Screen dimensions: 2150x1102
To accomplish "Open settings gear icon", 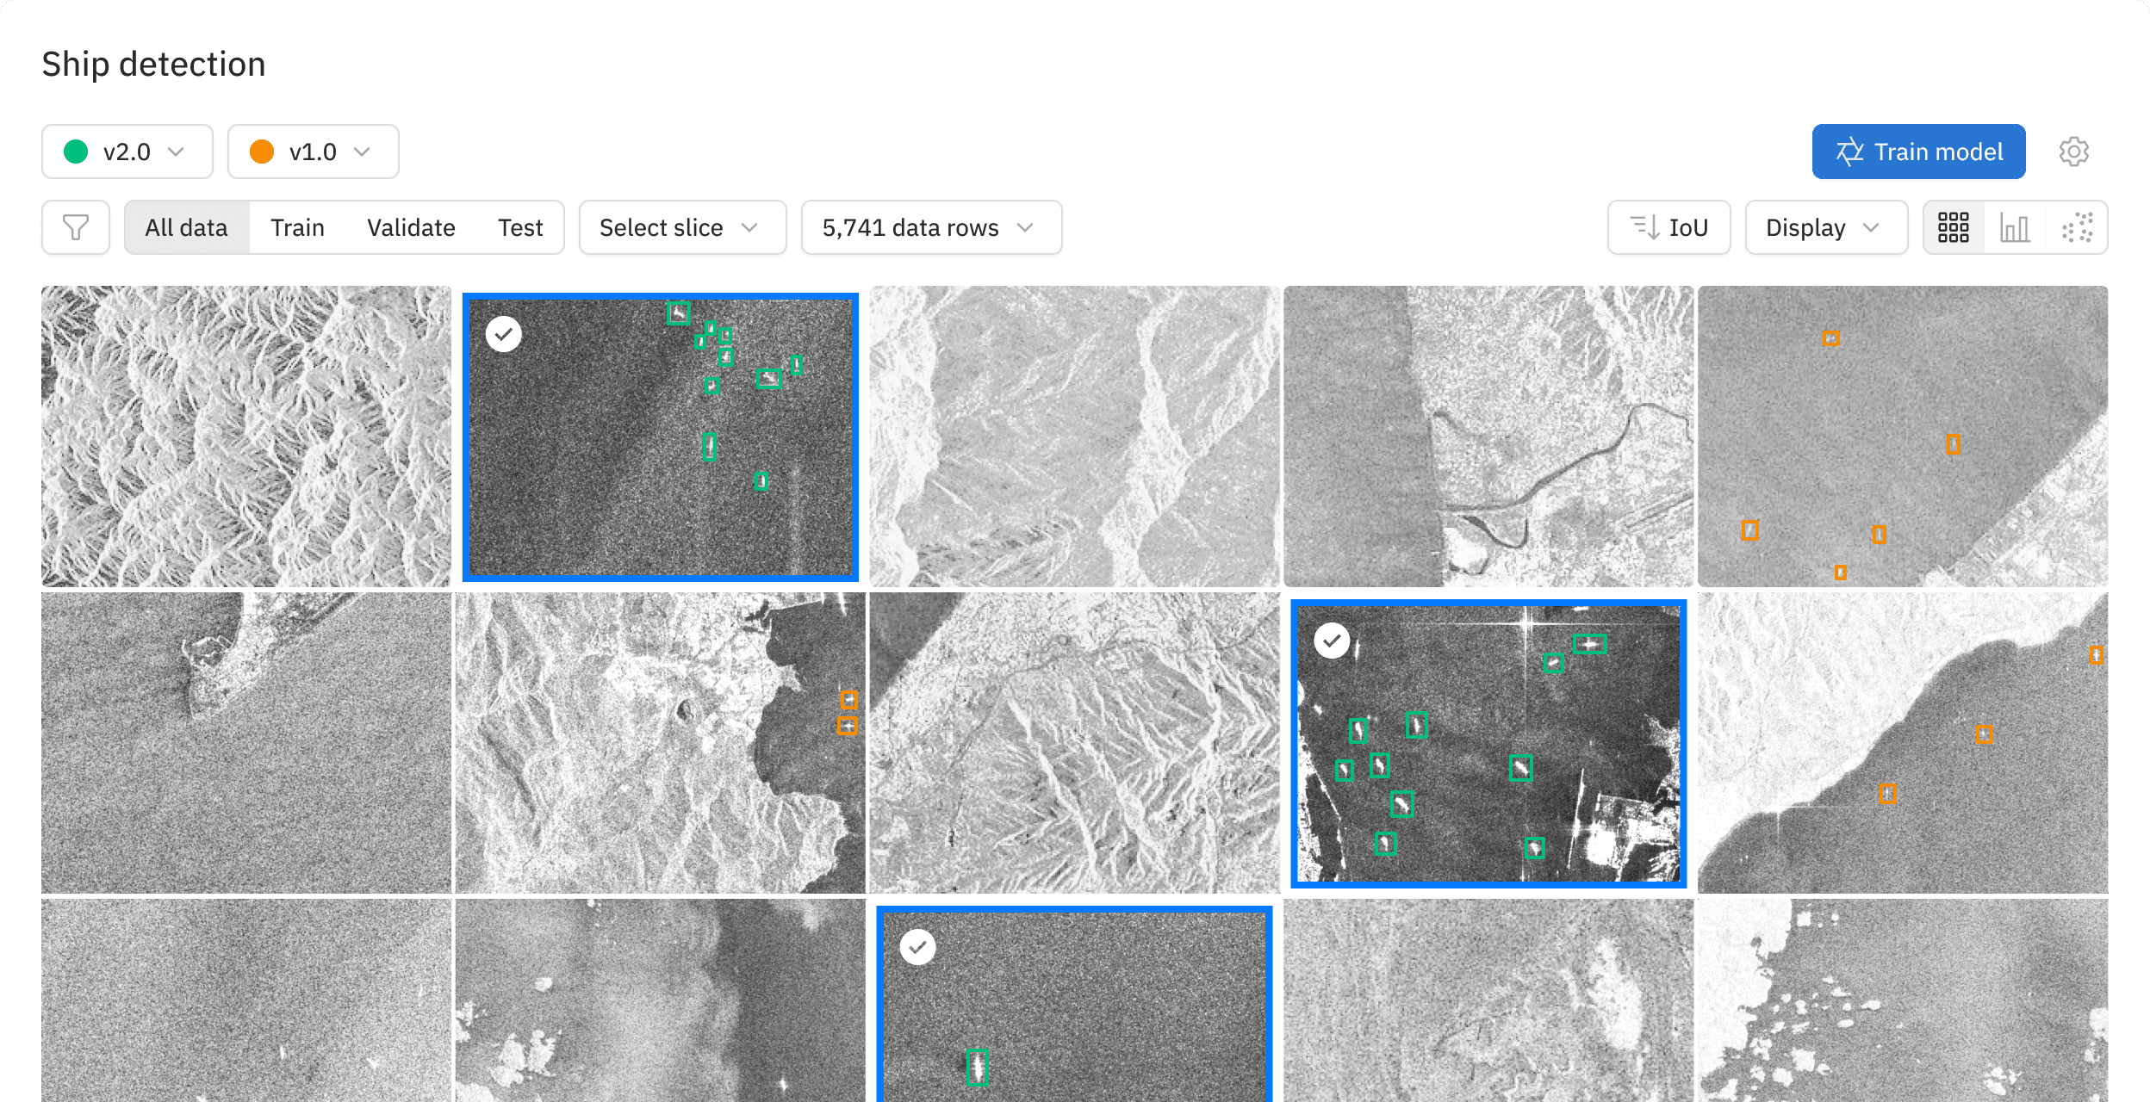I will point(2073,152).
